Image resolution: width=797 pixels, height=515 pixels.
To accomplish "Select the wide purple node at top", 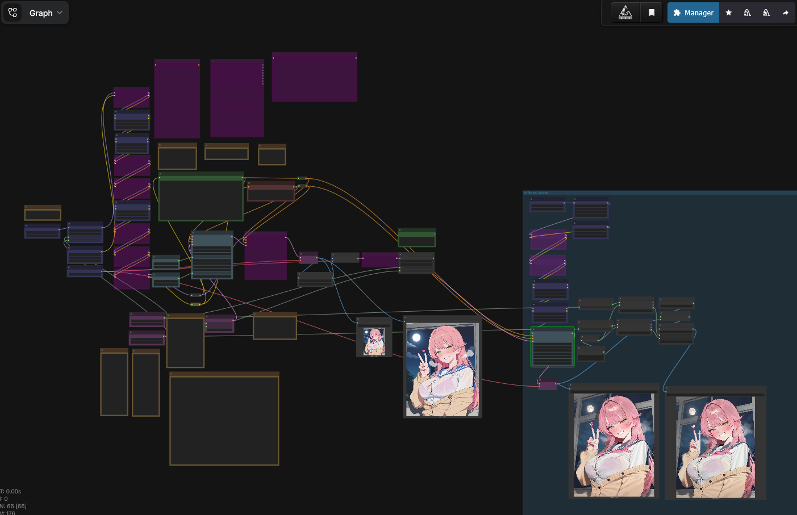I will 314,77.
